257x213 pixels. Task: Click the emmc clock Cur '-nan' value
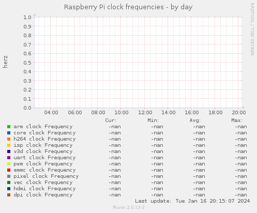coord(115,170)
